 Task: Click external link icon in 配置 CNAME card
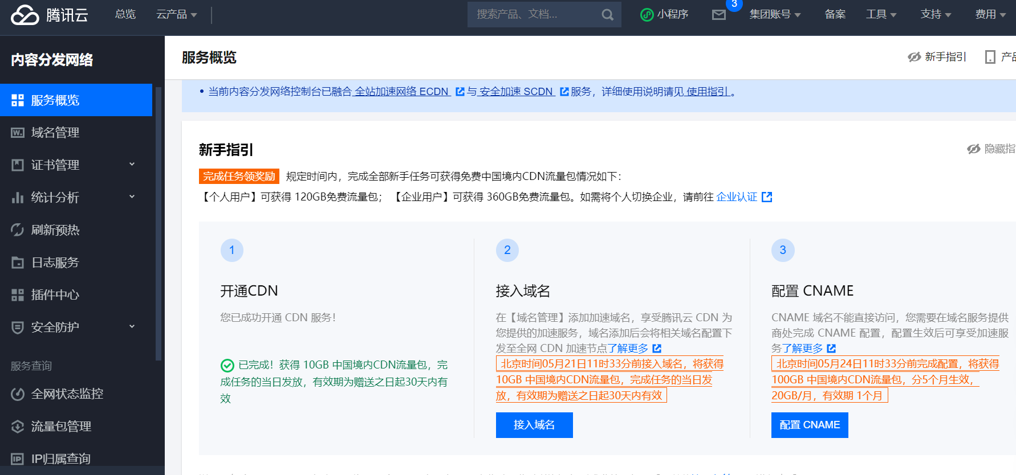click(831, 349)
